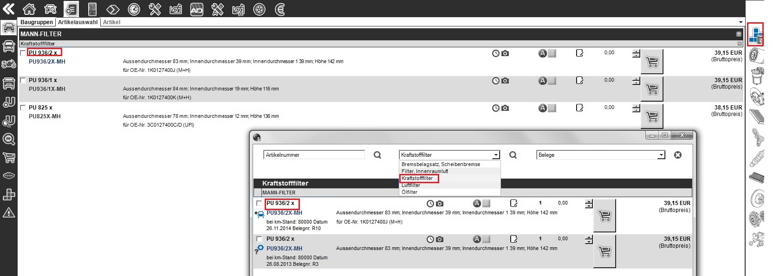Click grey status square in PU 936/1 x row
Image resolution: width=773 pixels, height=276 pixels.
pyautogui.click(x=552, y=81)
